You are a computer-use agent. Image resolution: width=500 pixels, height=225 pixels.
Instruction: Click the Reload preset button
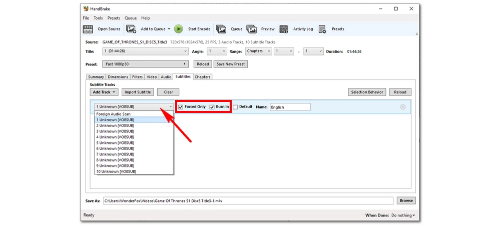(x=203, y=64)
